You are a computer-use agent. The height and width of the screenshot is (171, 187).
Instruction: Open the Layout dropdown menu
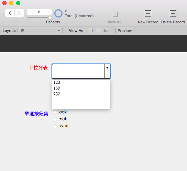(x=40, y=31)
